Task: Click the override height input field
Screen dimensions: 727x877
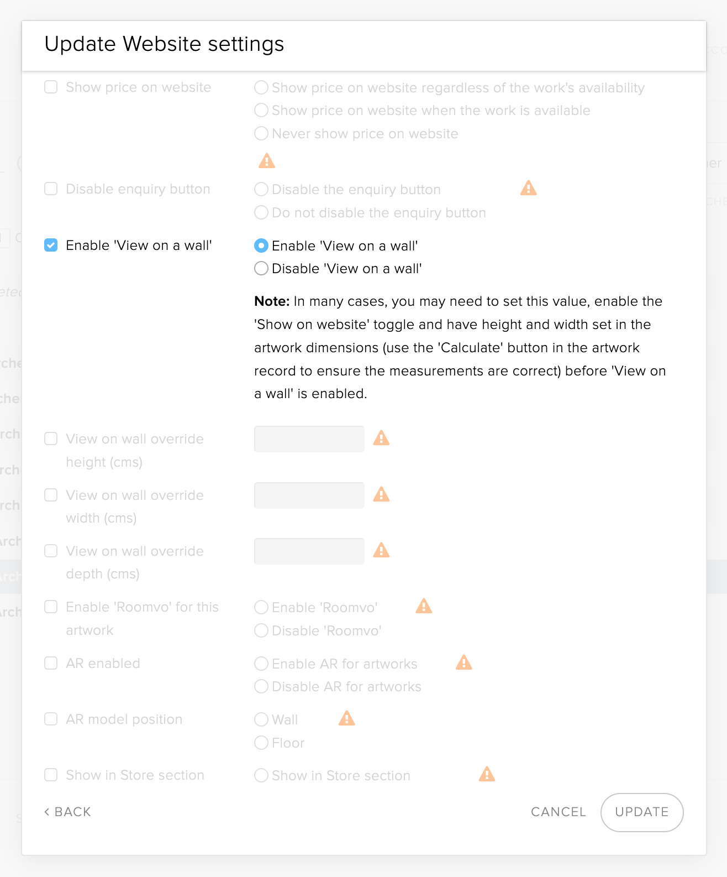Action: tap(309, 439)
